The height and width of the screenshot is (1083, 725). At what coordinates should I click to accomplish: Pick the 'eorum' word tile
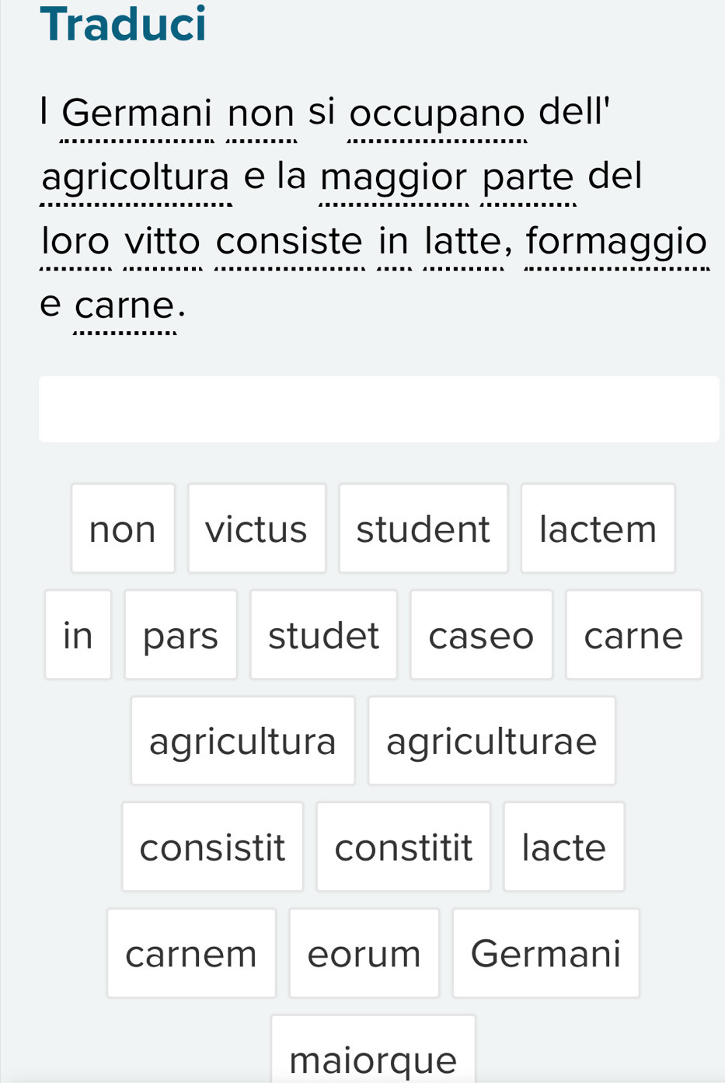364,952
